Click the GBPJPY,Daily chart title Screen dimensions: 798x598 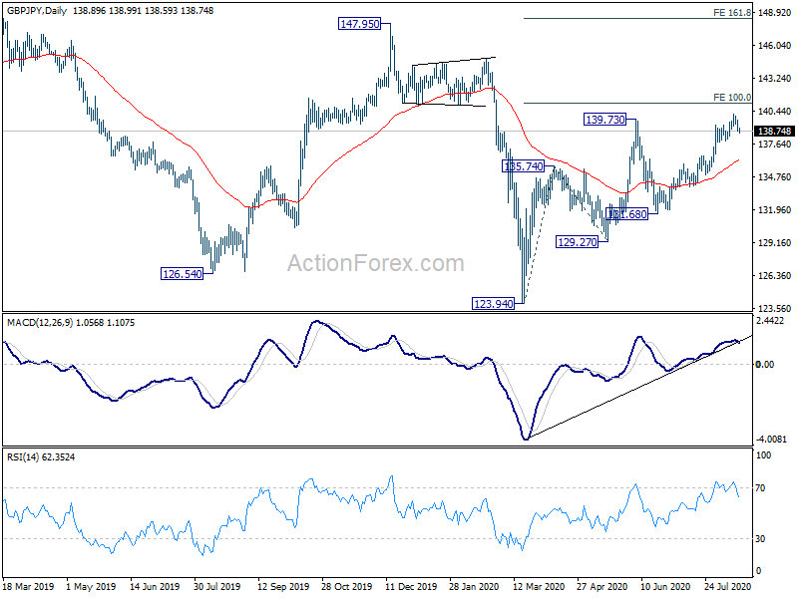click(x=36, y=11)
